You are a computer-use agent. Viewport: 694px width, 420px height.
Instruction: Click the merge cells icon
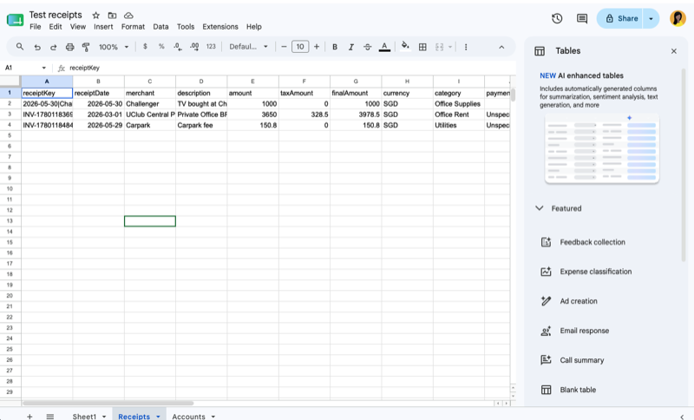(x=439, y=47)
